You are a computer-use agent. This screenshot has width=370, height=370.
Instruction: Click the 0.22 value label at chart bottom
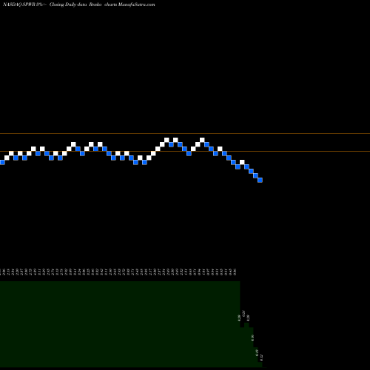pos(261,357)
